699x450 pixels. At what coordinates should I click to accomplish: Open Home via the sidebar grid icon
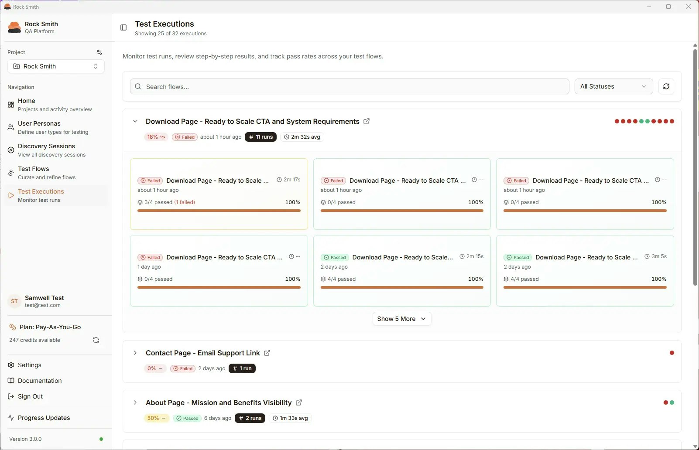point(11,105)
